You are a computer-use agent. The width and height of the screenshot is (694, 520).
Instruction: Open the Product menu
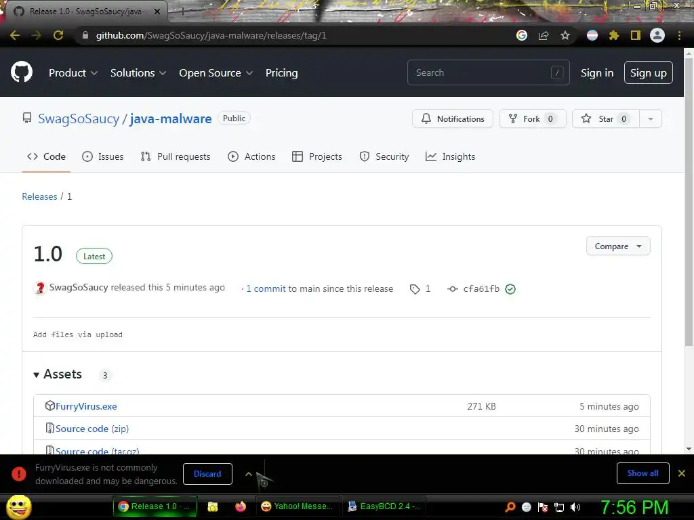point(73,73)
